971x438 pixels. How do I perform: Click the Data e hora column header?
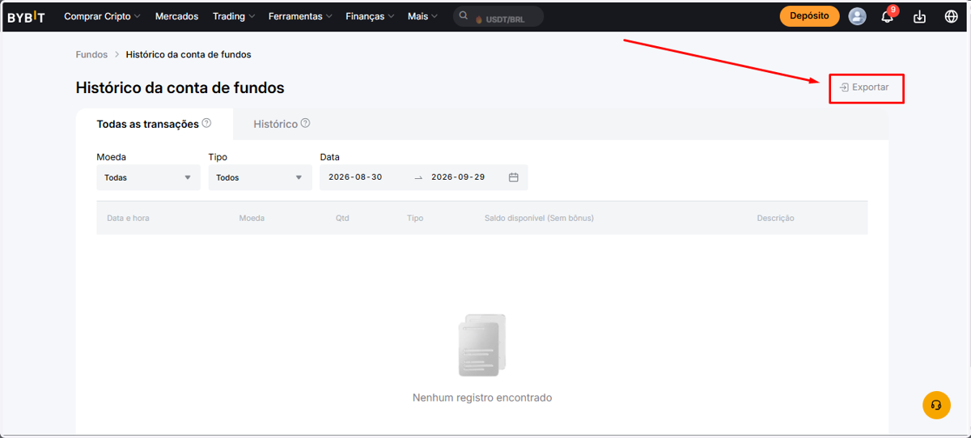pyautogui.click(x=128, y=219)
